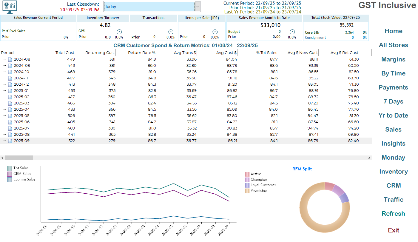This screenshot has height=242, width=418.
Task: Click the document icon beside 2025-09
Action: pyautogui.click(x=10, y=141)
